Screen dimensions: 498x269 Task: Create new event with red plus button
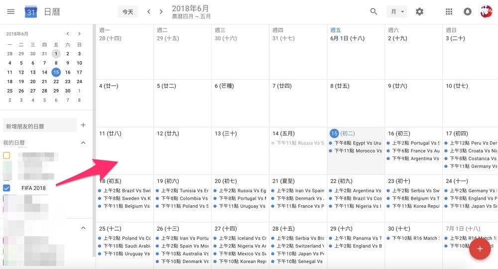tap(480, 249)
